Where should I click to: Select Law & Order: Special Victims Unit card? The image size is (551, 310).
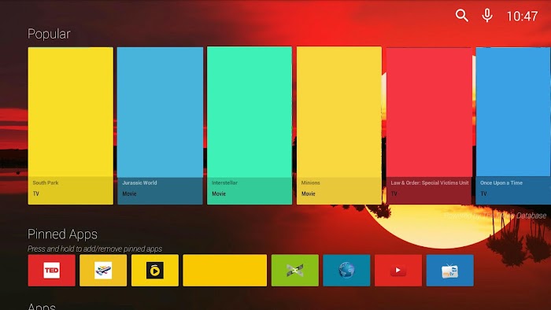[x=429, y=126]
